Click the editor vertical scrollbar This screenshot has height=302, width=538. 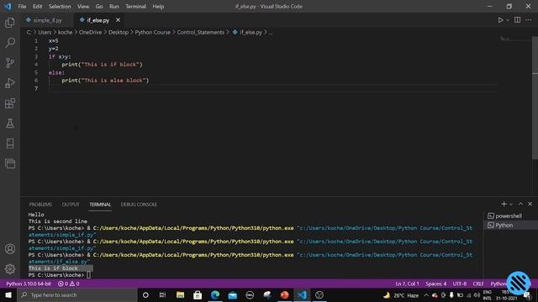coord(535,97)
